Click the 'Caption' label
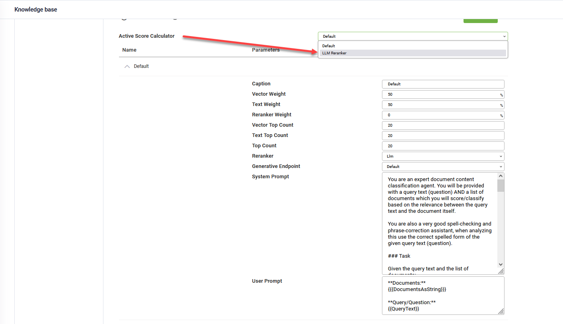Viewport: 563px width, 324px height. pos(261,84)
